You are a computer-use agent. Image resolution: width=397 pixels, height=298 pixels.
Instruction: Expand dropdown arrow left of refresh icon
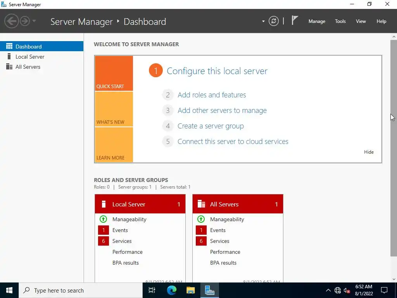pos(263,21)
